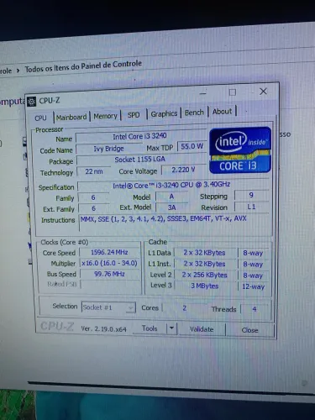
Task: Click the Multiplier value 'x16.0 (16.0 - 34.0)'
Action: tap(109, 263)
